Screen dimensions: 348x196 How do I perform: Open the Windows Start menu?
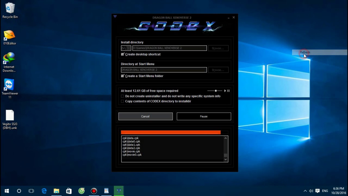click(x=7, y=191)
